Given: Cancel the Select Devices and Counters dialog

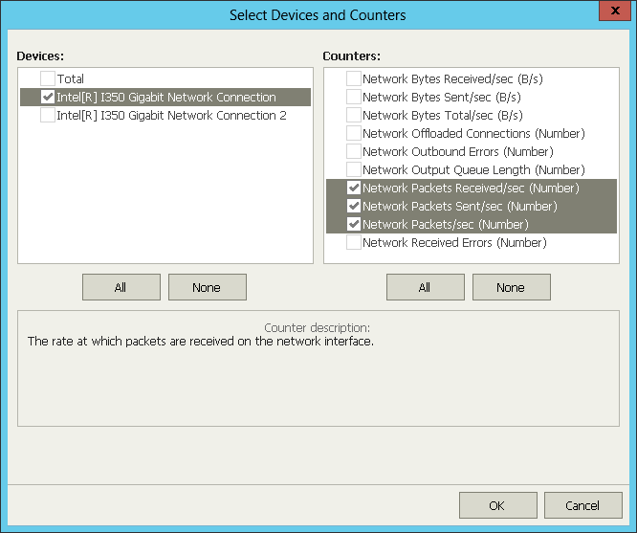Looking at the screenshot, I should (583, 505).
